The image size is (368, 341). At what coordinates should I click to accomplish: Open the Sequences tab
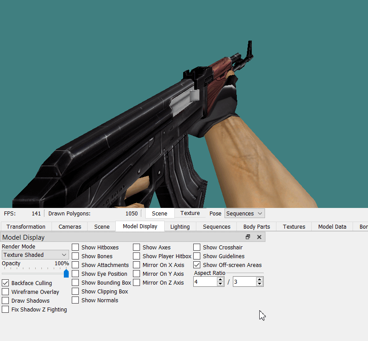point(217,226)
